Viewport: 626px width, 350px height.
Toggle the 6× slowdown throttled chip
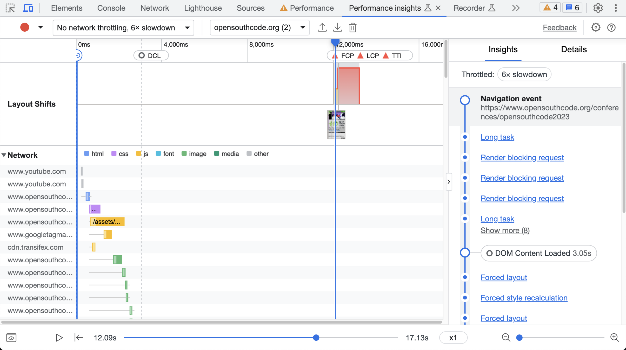(x=524, y=74)
